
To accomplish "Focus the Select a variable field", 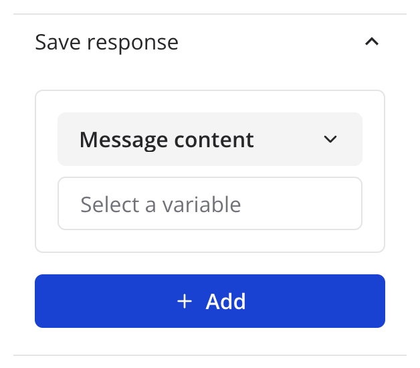I will point(209,203).
